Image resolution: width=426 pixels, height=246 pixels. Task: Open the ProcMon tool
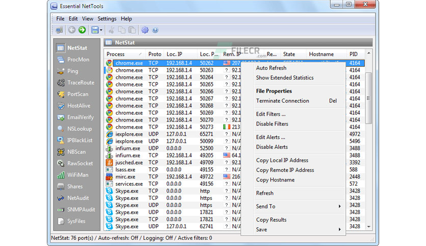pos(73,59)
